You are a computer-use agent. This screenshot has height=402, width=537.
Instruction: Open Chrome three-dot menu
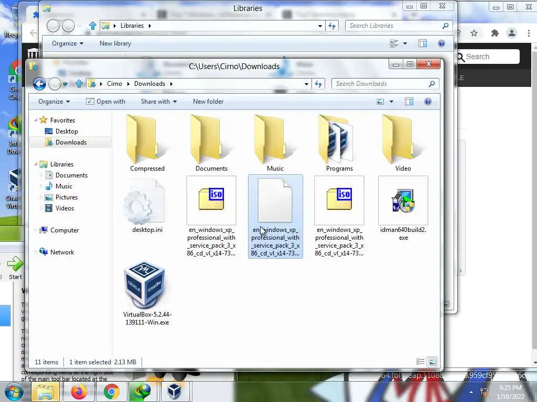[529, 33]
